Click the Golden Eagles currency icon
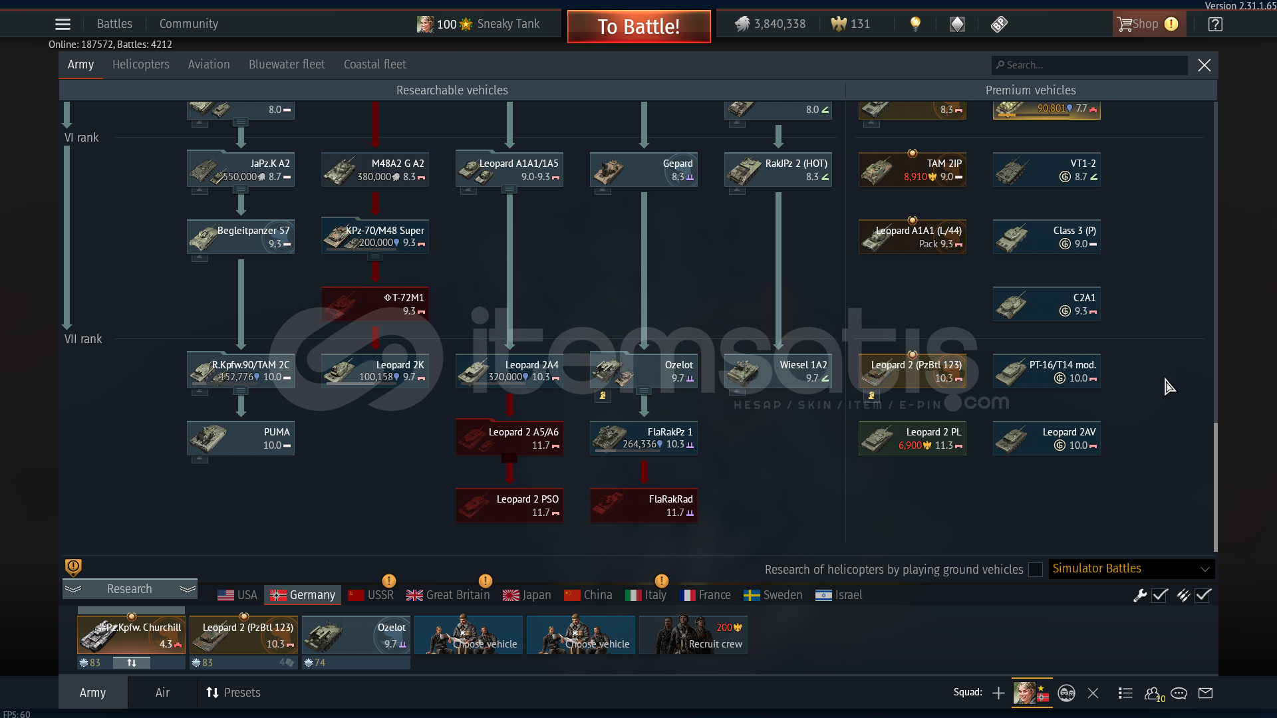 pyautogui.click(x=839, y=24)
